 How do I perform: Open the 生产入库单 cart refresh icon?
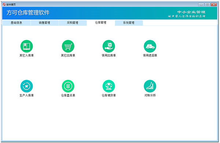click(x=26, y=86)
